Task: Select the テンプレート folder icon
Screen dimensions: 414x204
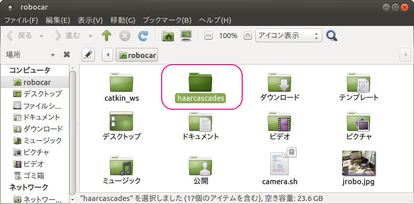Action: (x=358, y=83)
